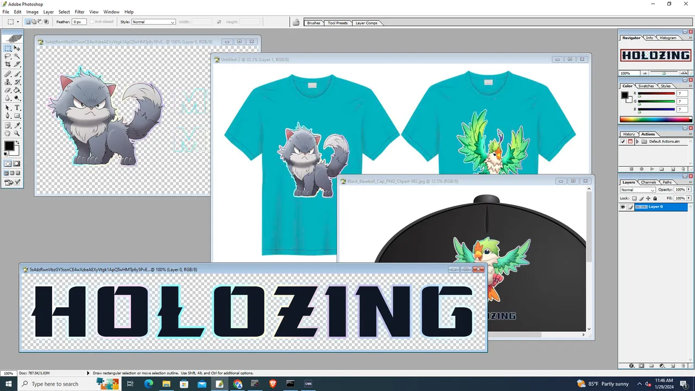This screenshot has height=391, width=695.
Task: Select the Clone Stamp tool
Action: (x=8, y=82)
